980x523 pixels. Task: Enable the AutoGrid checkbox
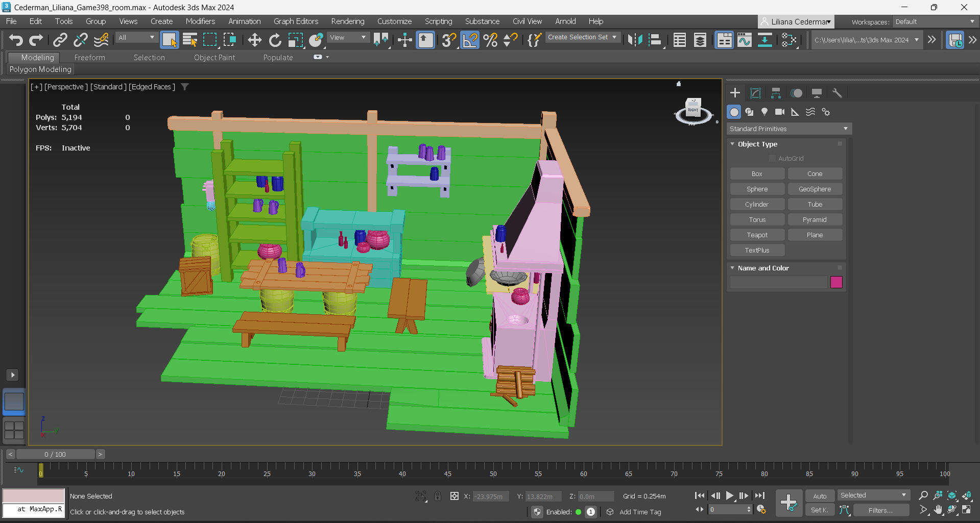coord(772,158)
